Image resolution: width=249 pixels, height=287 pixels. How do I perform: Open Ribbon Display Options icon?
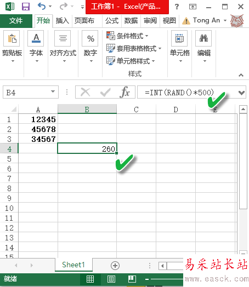[x=193, y=7]
